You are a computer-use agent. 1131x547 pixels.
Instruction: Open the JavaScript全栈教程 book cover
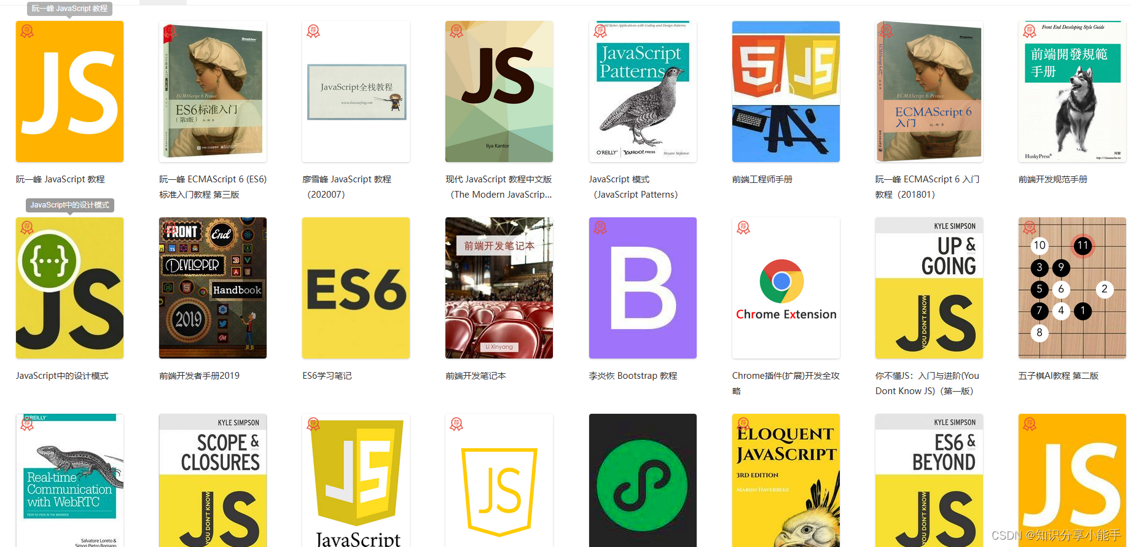(x=356, y=91)
